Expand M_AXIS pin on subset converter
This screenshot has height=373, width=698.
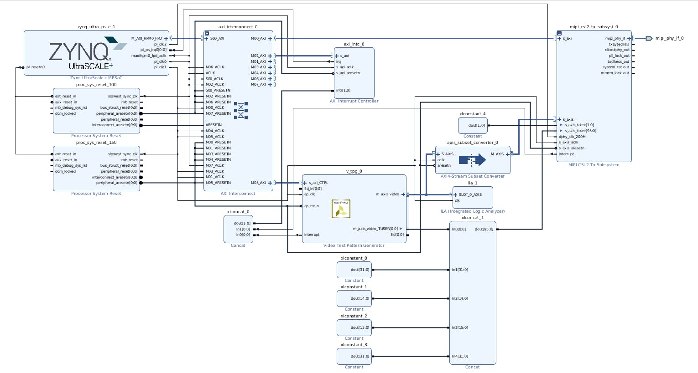(507, 154)
